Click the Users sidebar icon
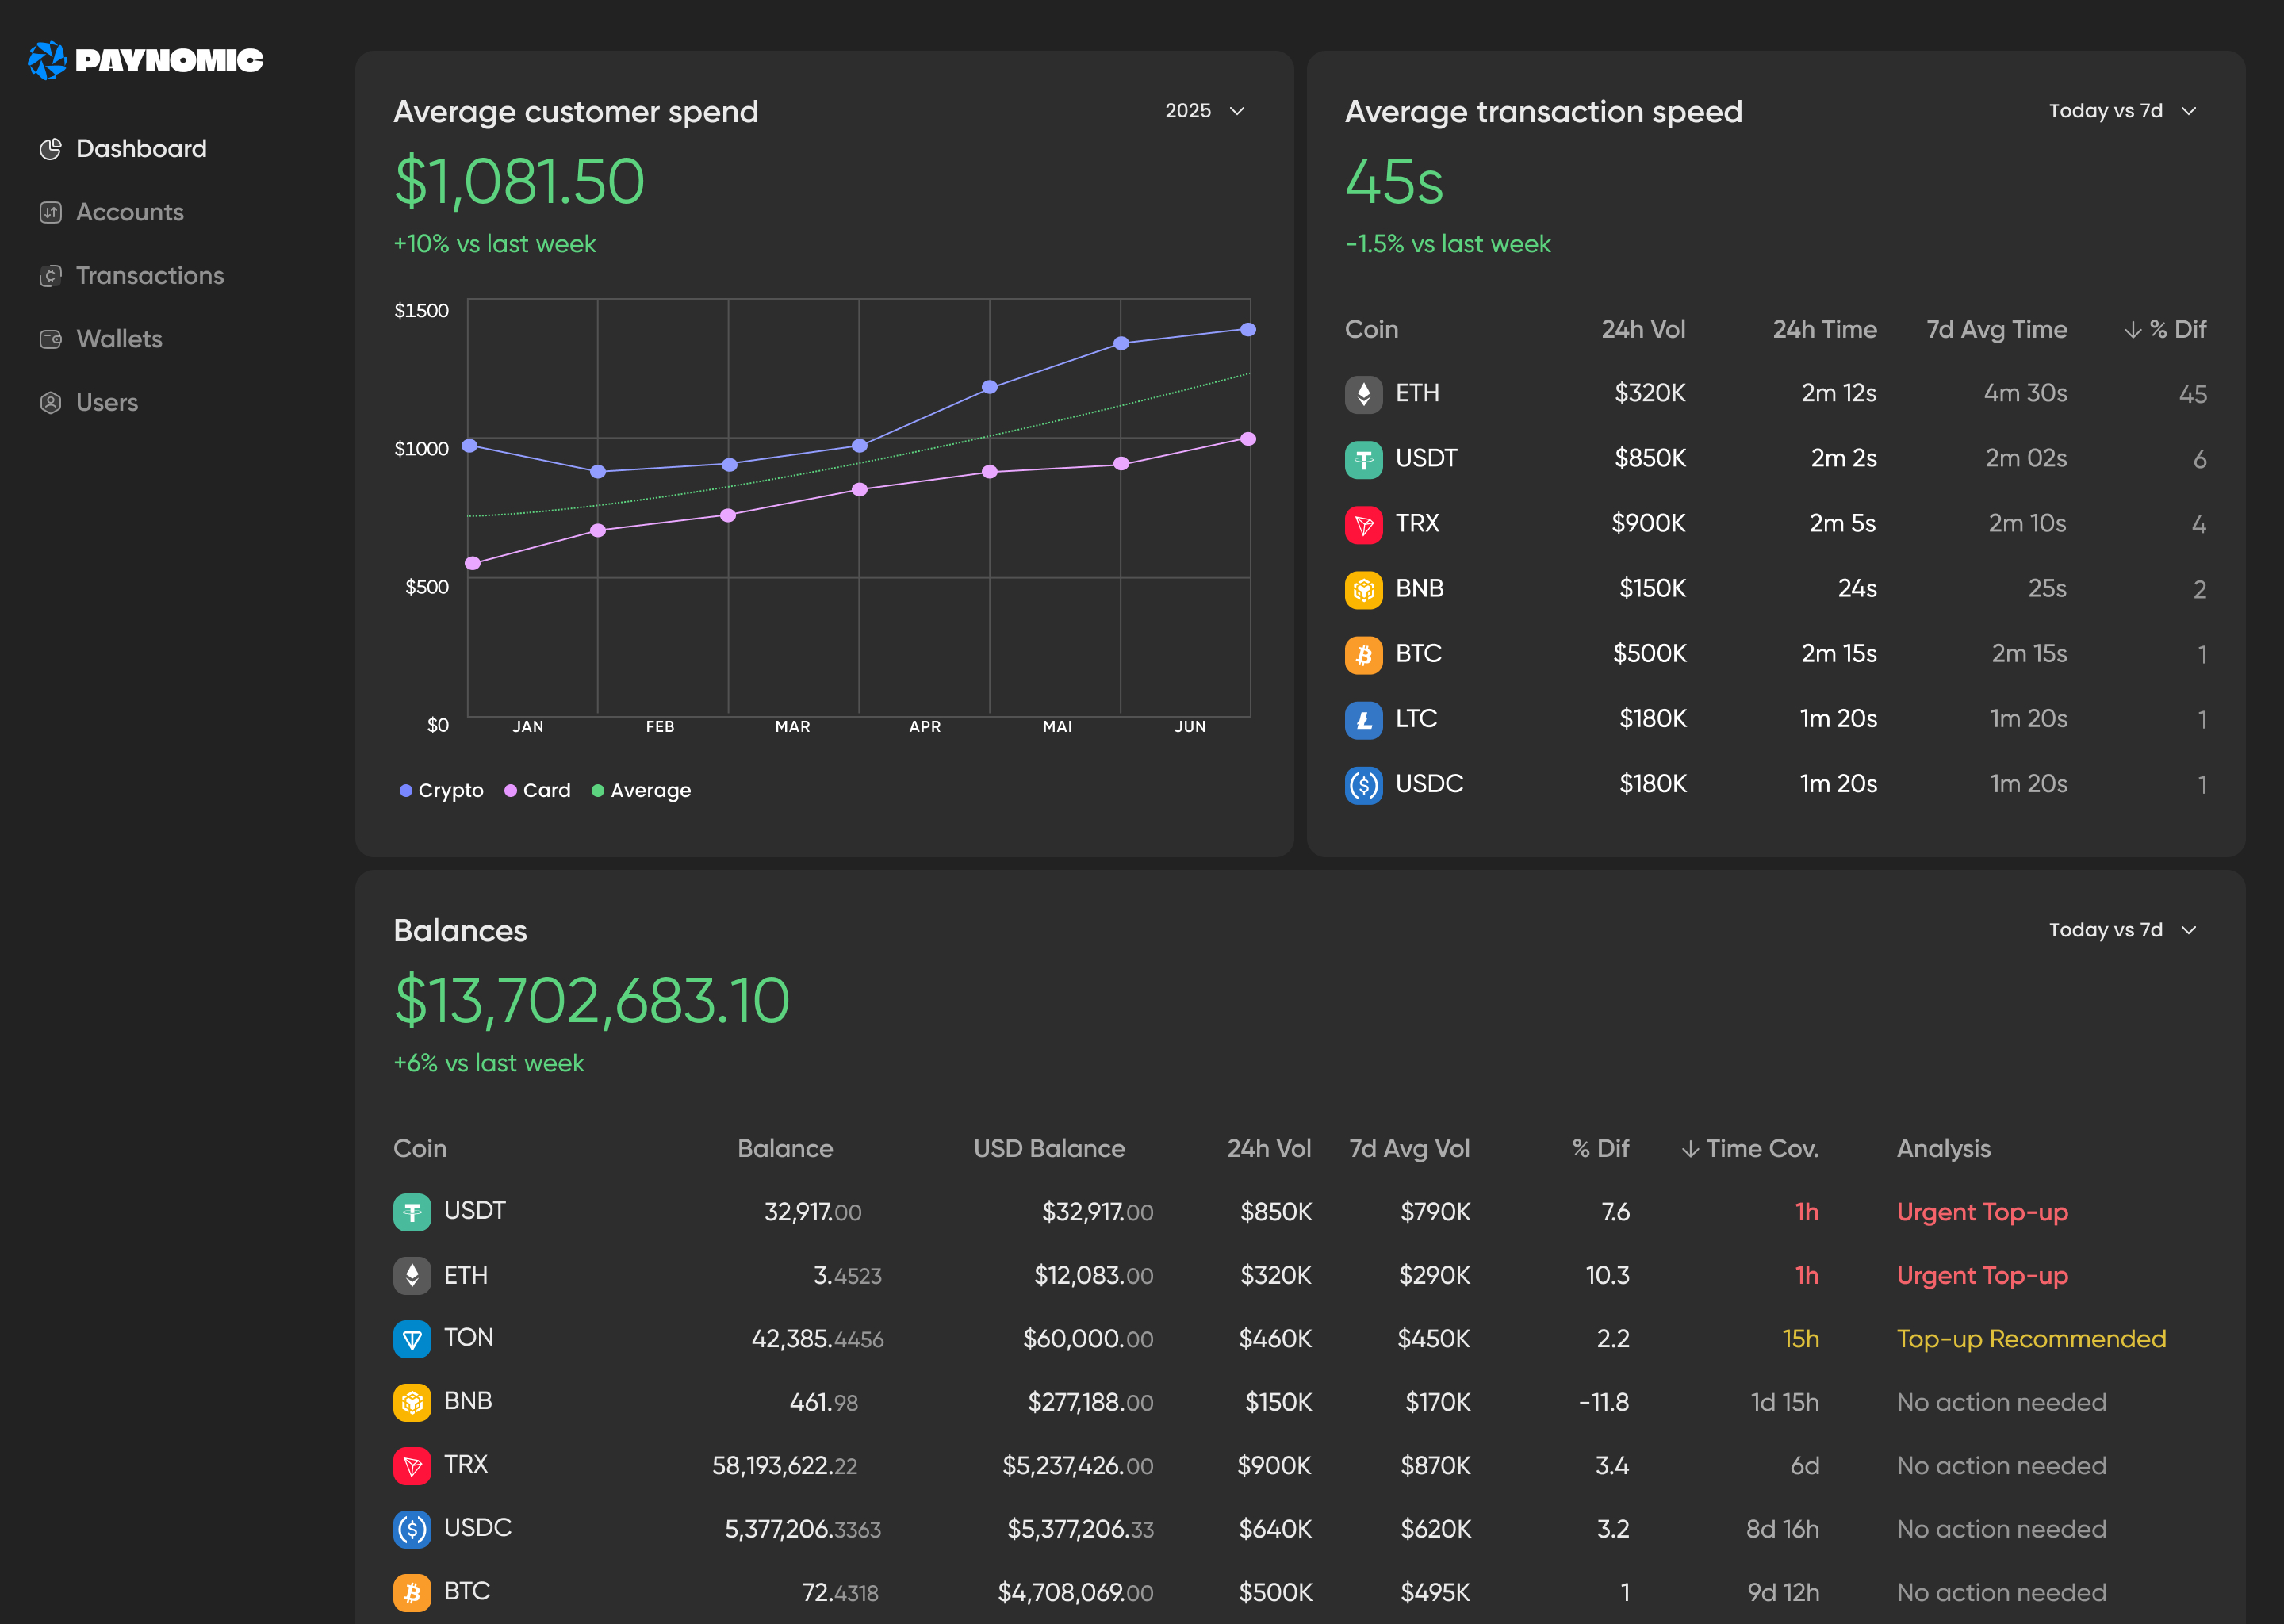The width and height of the screenshot is (2284, 1624). coord(50,403)
